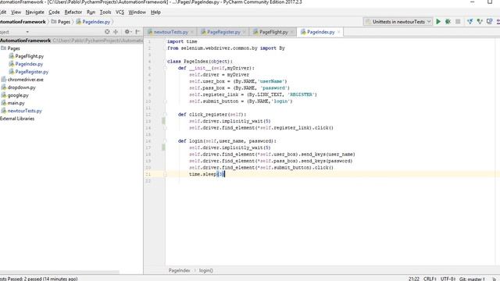The image size is (500, 281).
Task: Click the gray Stop button
Action: [x=458, y=21]
